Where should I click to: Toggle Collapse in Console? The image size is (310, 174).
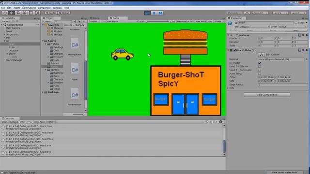tap(14, 122)
